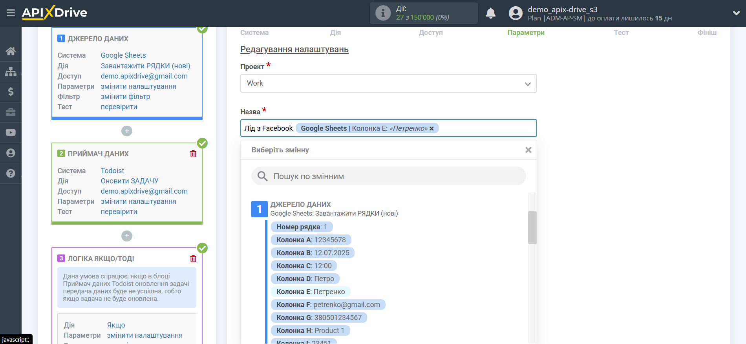
Task: Close the variable selection panel
Action: (528, 150)
